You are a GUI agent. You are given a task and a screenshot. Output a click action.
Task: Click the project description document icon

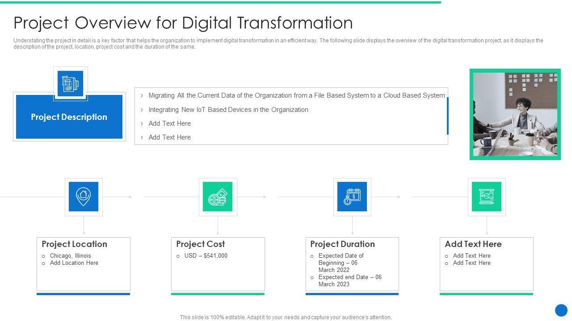pos(70,84)
